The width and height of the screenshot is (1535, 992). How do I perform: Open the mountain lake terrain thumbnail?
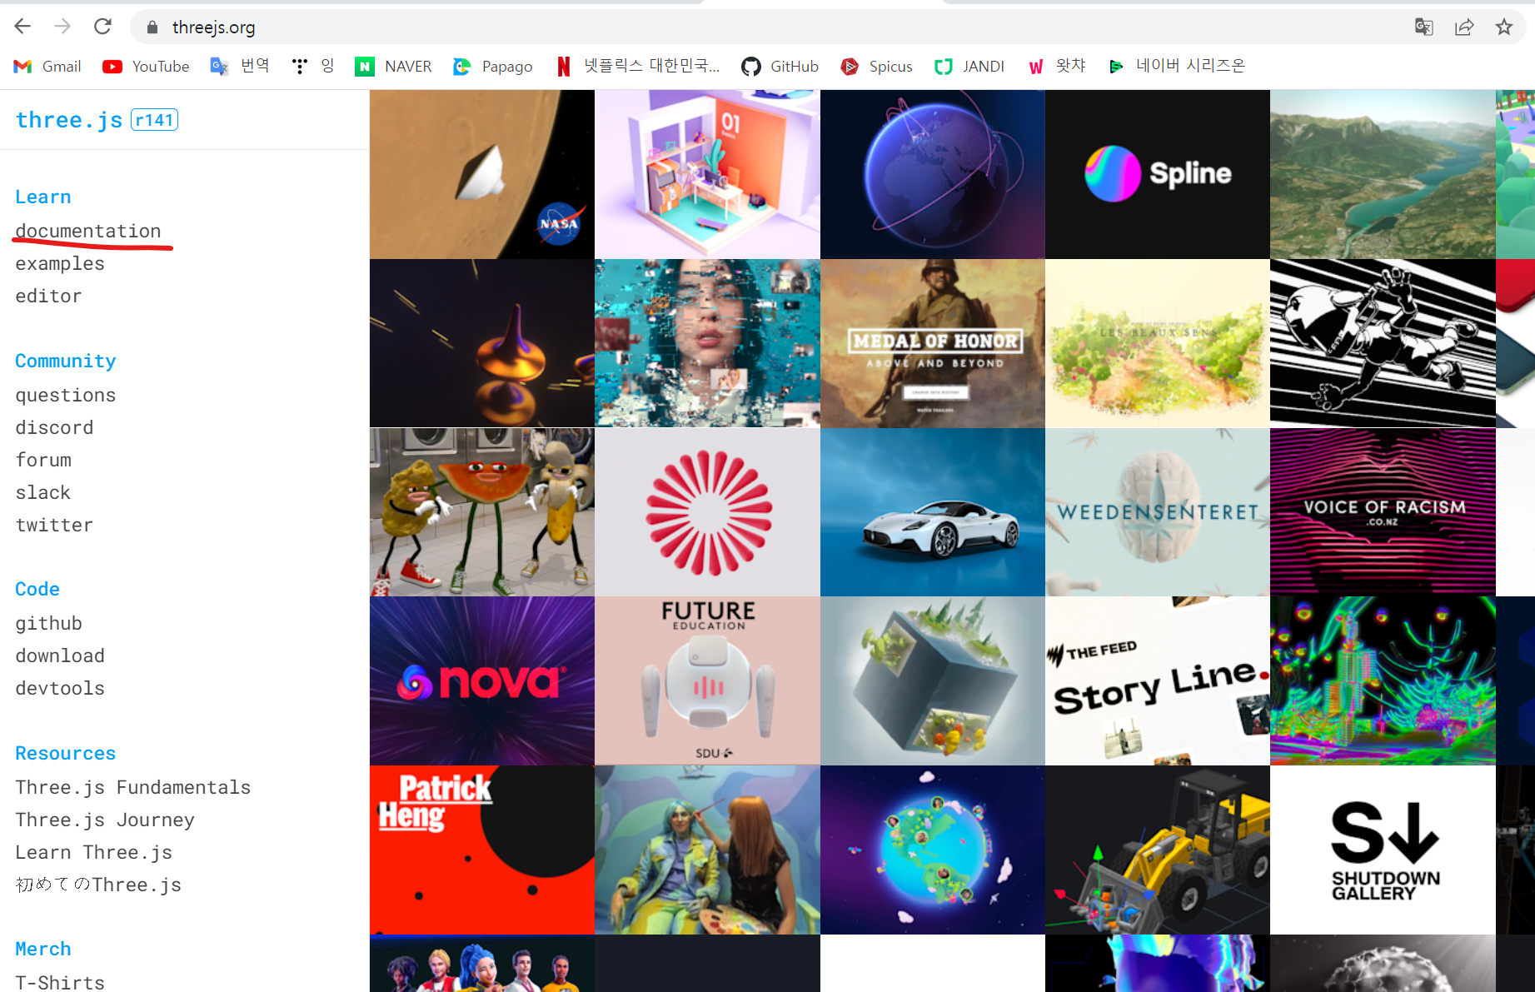1383,174
